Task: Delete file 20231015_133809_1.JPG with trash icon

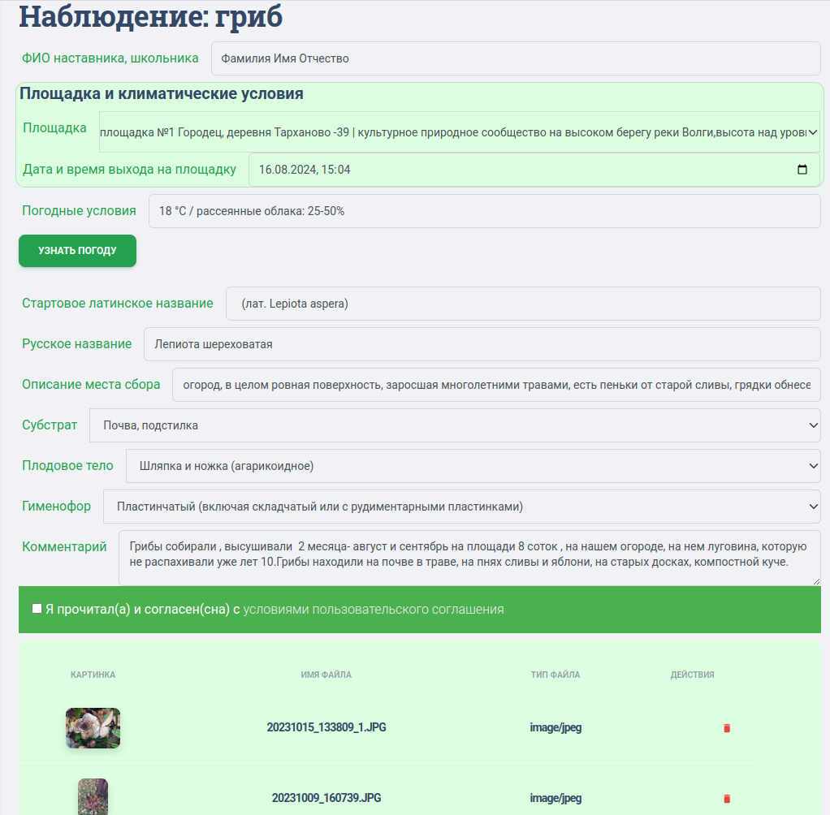Action: [x=727, y=728]
